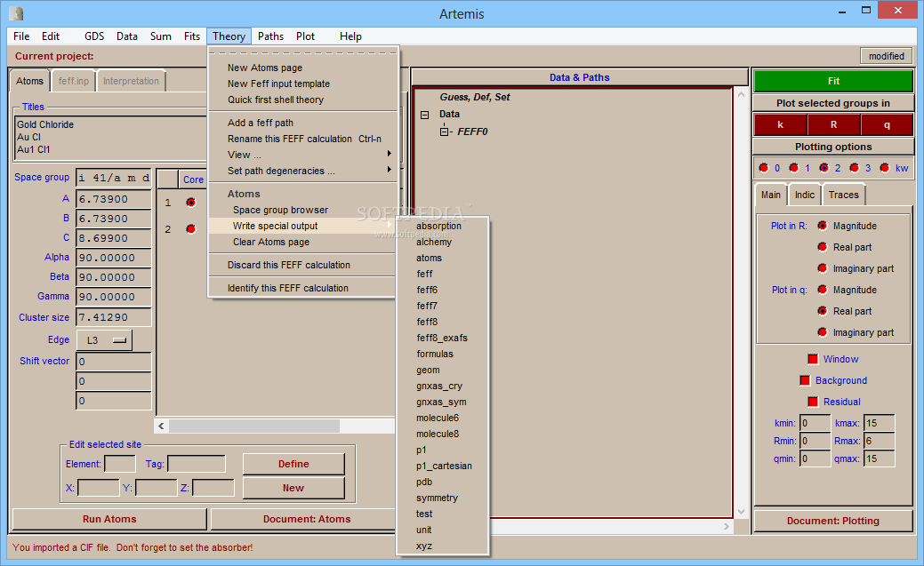The height and width of the screenshot is (566, 924).
Task: Click the Element input field
Action: [x=120, y=464]
